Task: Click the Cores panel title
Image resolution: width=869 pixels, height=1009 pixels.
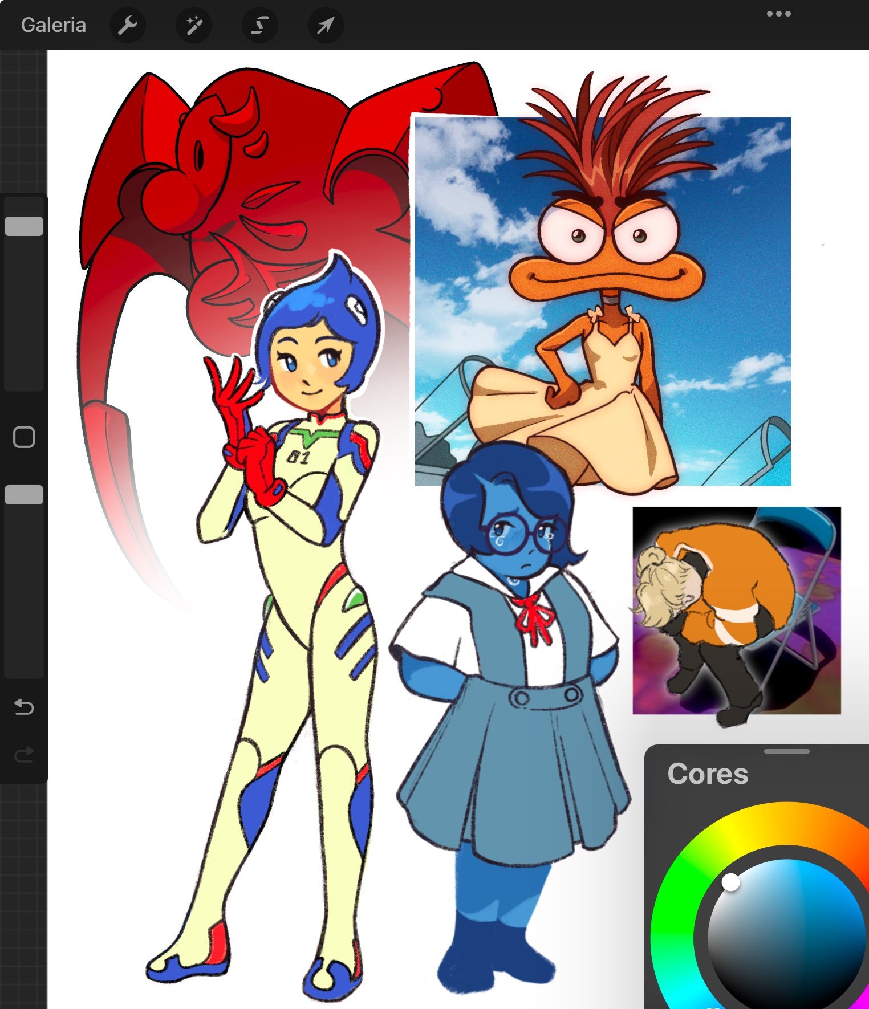Action: coord(707,774)
